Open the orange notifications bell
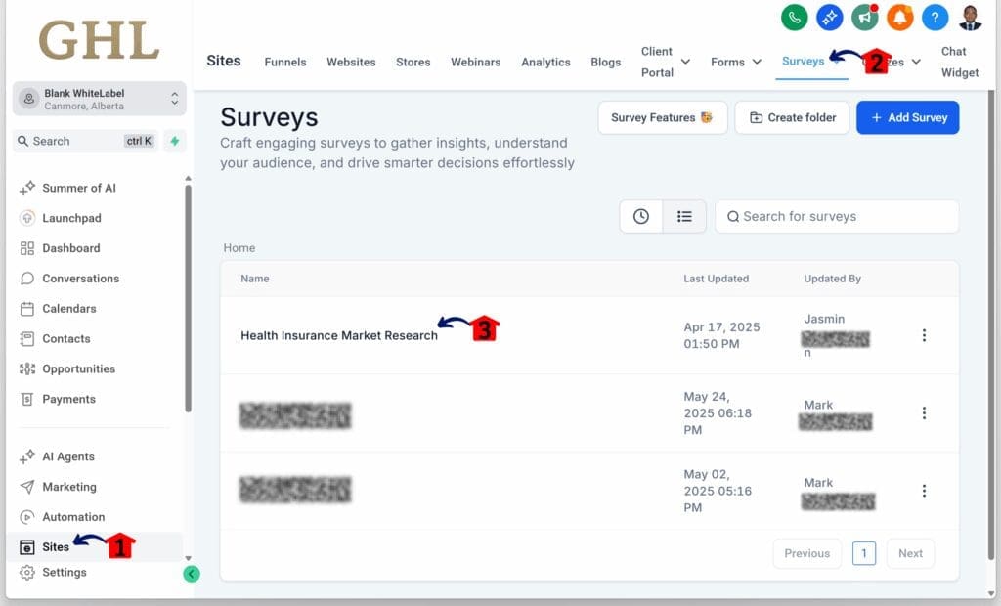Image resolution: width=1001 pixels, height=606 pixels. [x=899, y=18]
